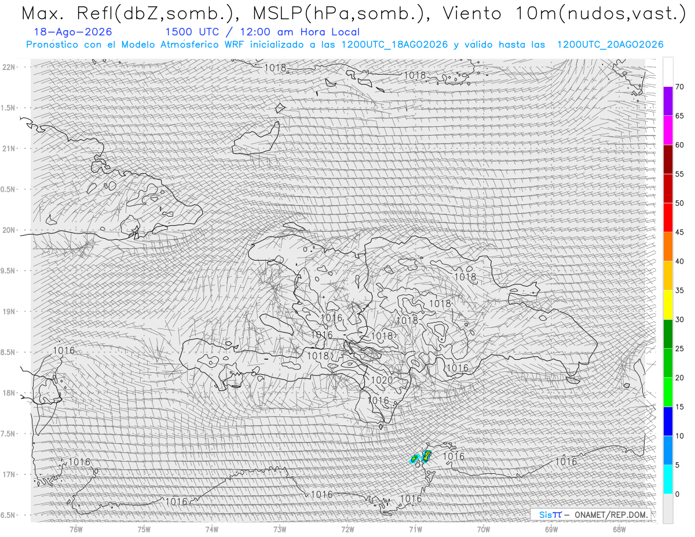Viewport: 695px width, 537px height.
Task: Click the orange 40–45 dBZ swatch
Action: (x=668, y=247)
